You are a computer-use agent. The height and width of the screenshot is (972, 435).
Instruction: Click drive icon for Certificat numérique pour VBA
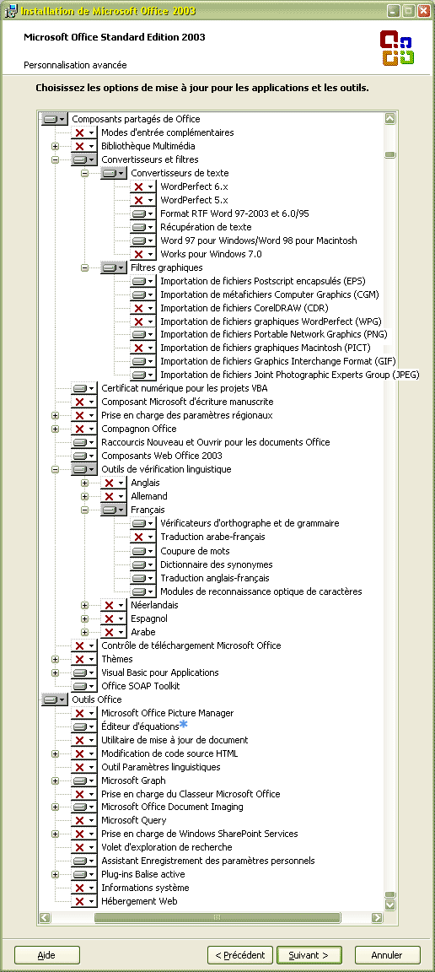click(79, 388)
